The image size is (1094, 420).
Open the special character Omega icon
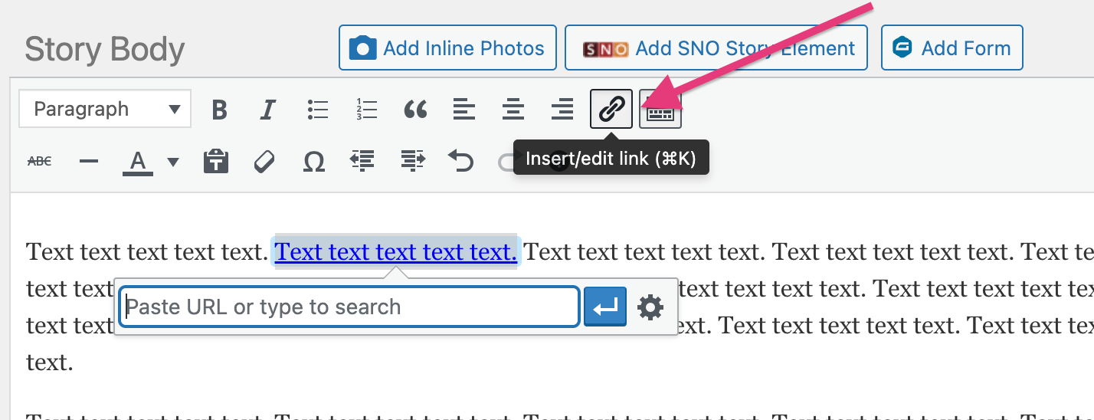(313, 161)
